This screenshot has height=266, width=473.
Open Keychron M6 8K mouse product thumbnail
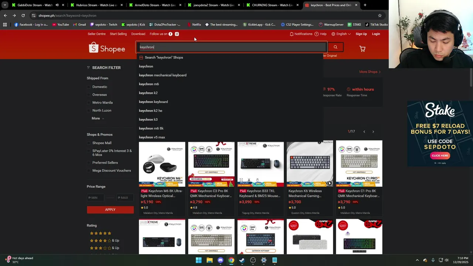tap(162, 164)
